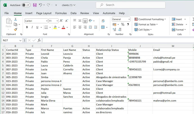Click the Borders icon
Image resolution: width=194 pixels, height=114 pixels.
[x=46, y=27]
